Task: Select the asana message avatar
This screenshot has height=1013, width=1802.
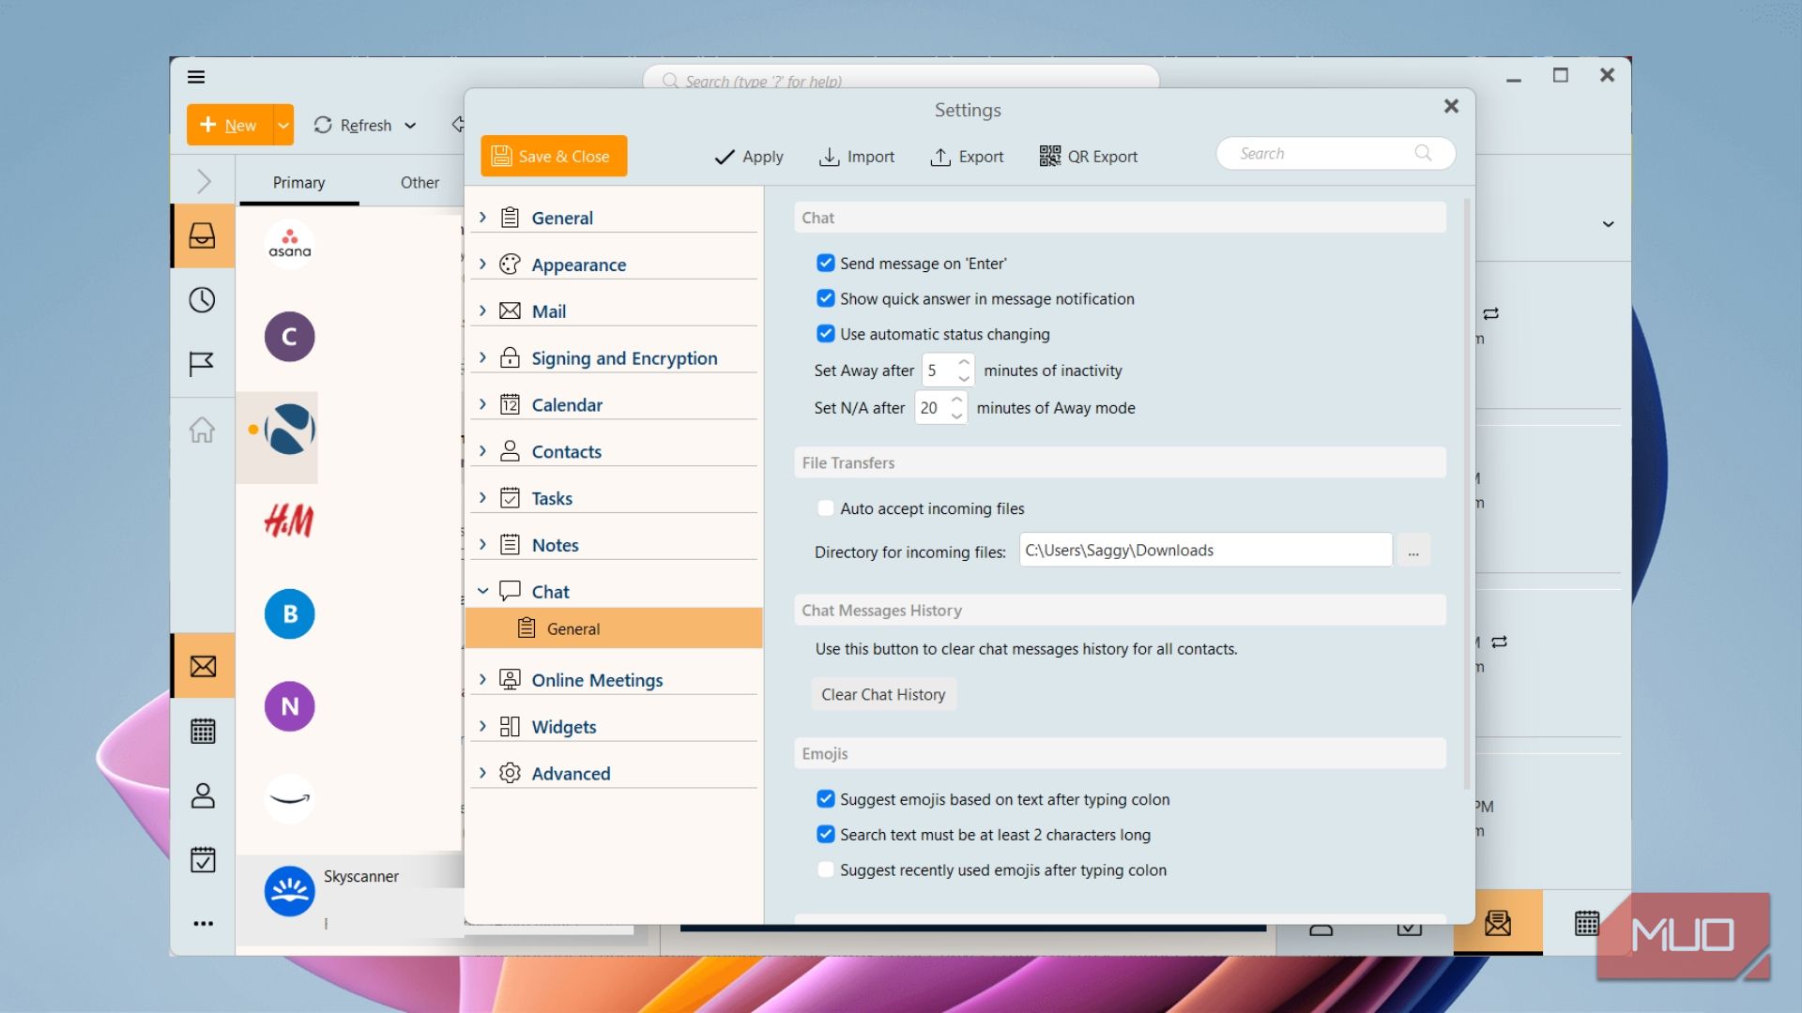Action: pos(289,244)
